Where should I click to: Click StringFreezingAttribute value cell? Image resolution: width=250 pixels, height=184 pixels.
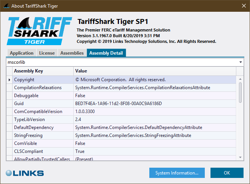[x=155, y=135]
